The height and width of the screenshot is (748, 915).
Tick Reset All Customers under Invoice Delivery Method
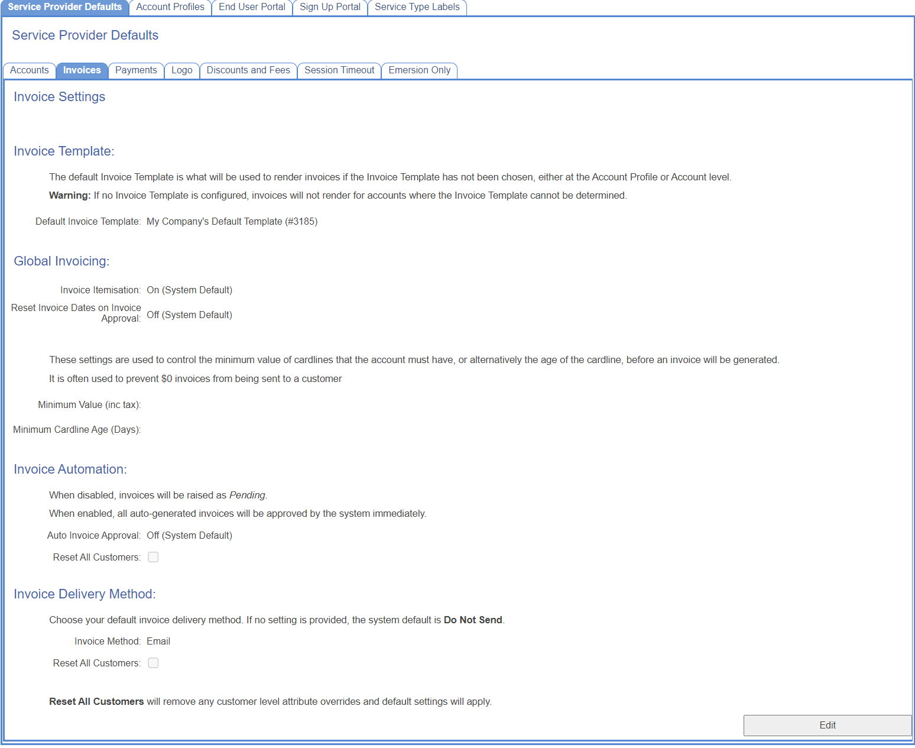click(153, 663)
